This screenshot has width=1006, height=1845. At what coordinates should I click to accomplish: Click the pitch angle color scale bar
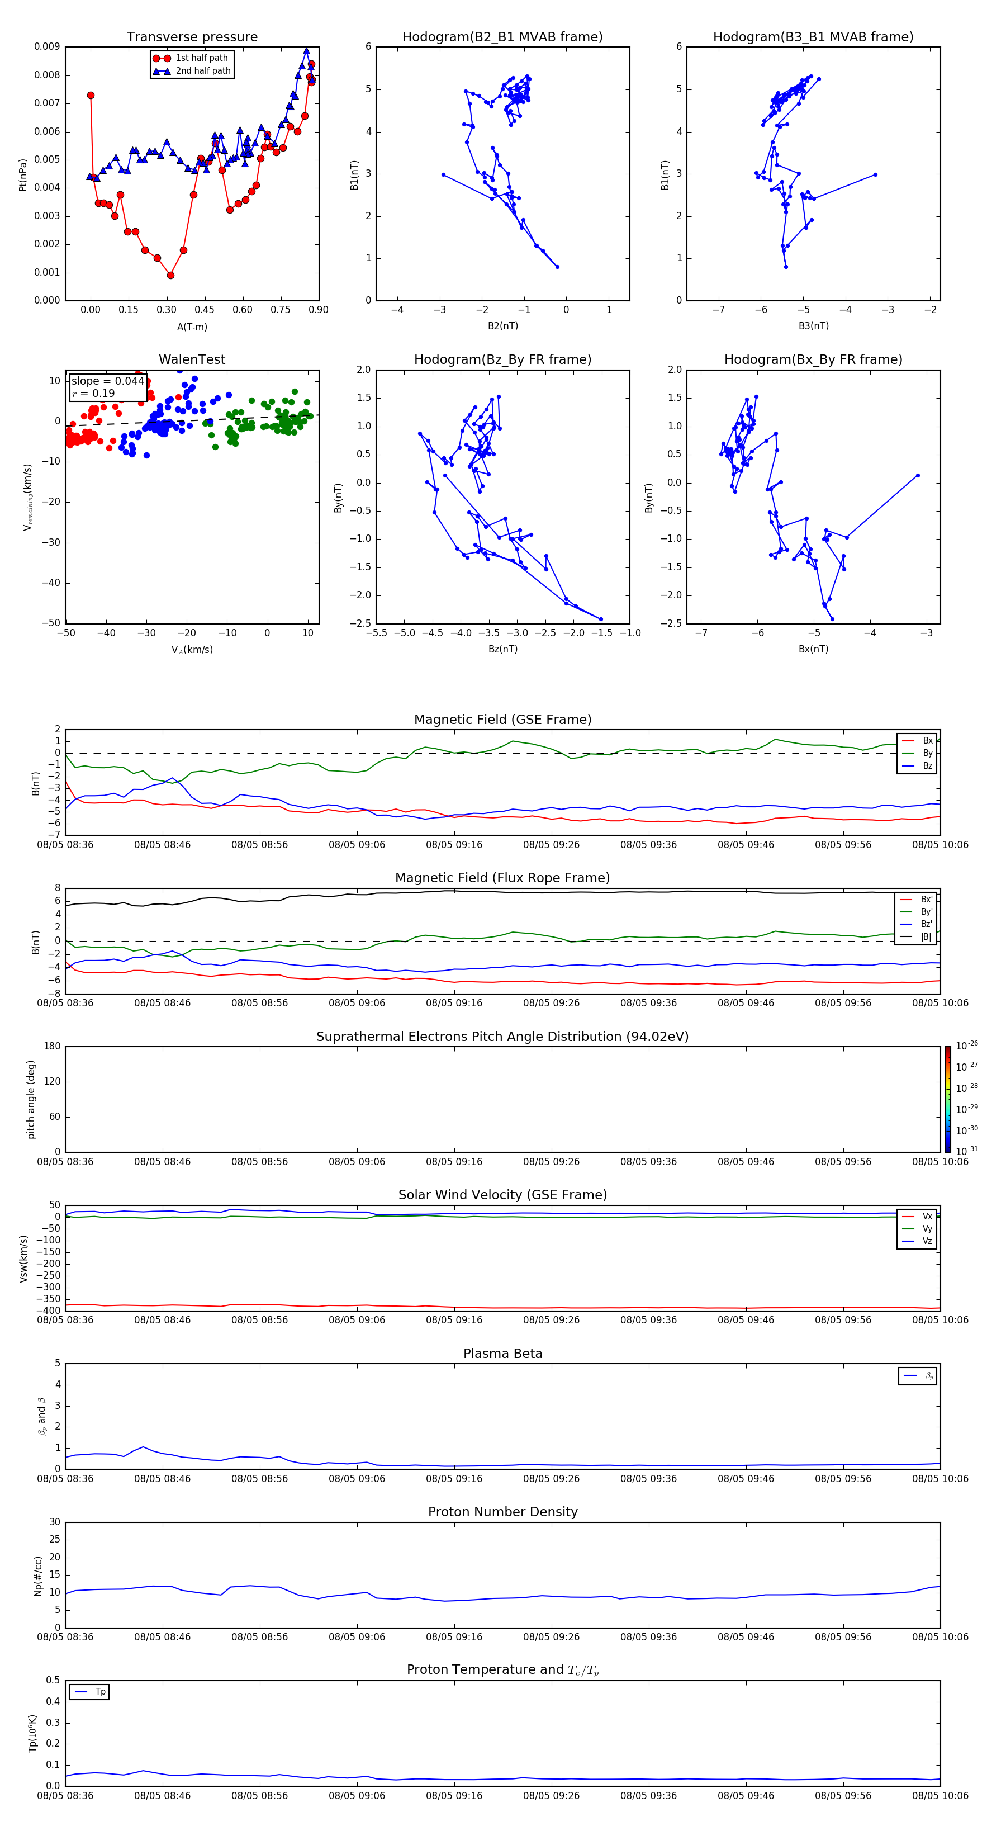point(948,1099)
